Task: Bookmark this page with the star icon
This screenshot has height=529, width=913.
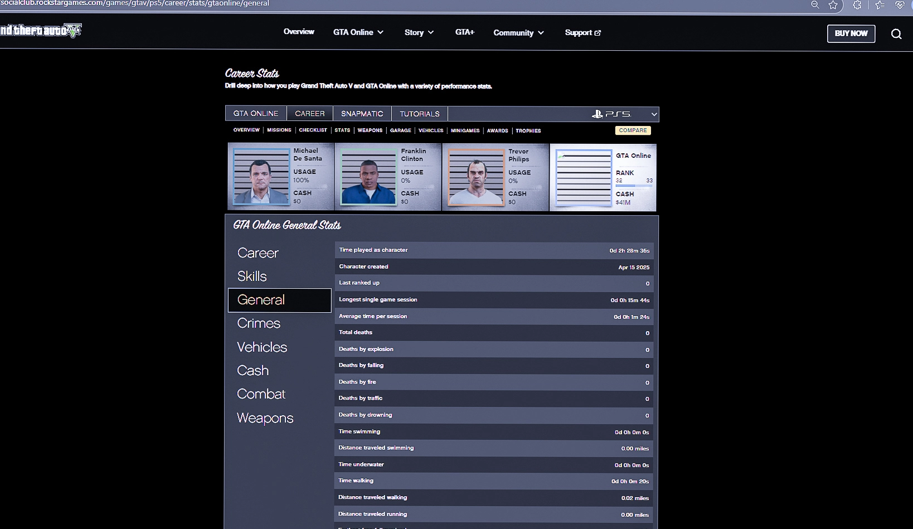Action: point(833,5)
